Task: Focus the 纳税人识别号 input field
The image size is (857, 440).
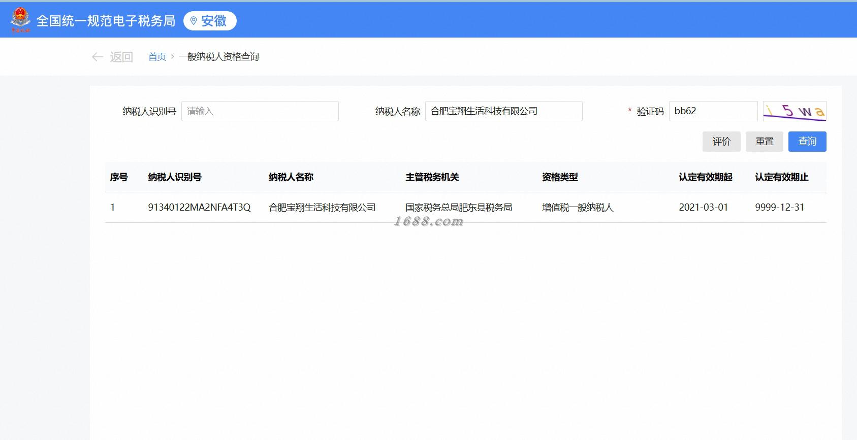Action: 260,111
